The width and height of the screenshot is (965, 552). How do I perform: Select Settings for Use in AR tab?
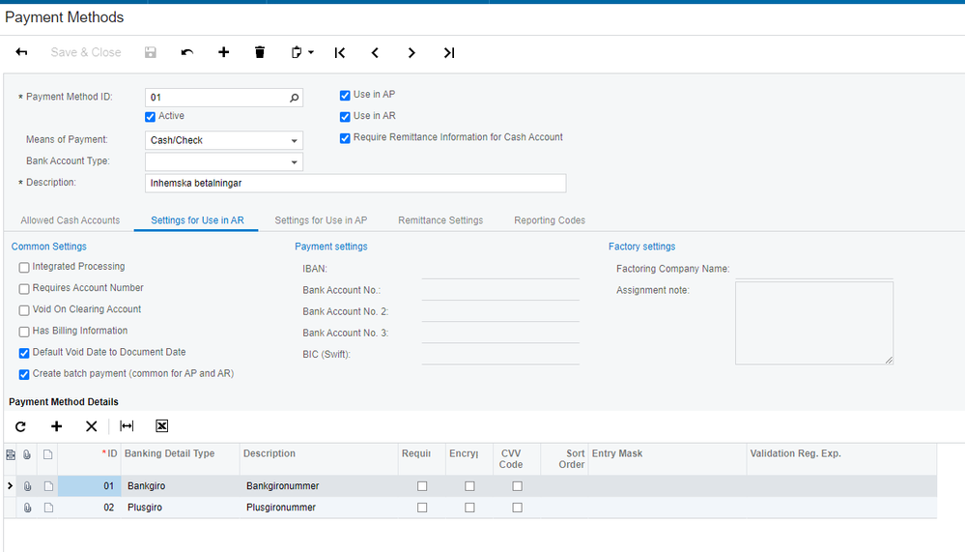[197, 220]
